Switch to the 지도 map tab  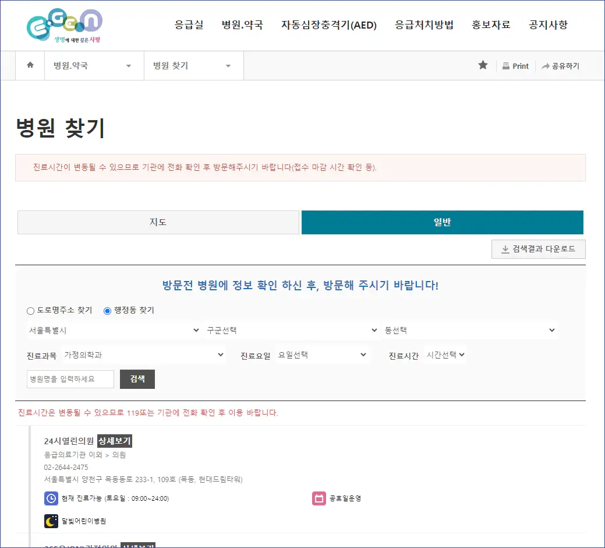click(x=158, y=222)
